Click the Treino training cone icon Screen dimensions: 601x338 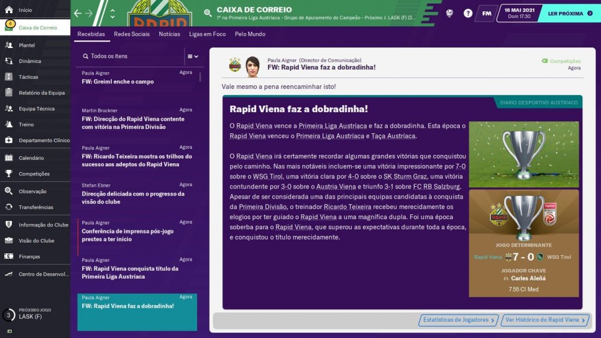pos(8,124)
